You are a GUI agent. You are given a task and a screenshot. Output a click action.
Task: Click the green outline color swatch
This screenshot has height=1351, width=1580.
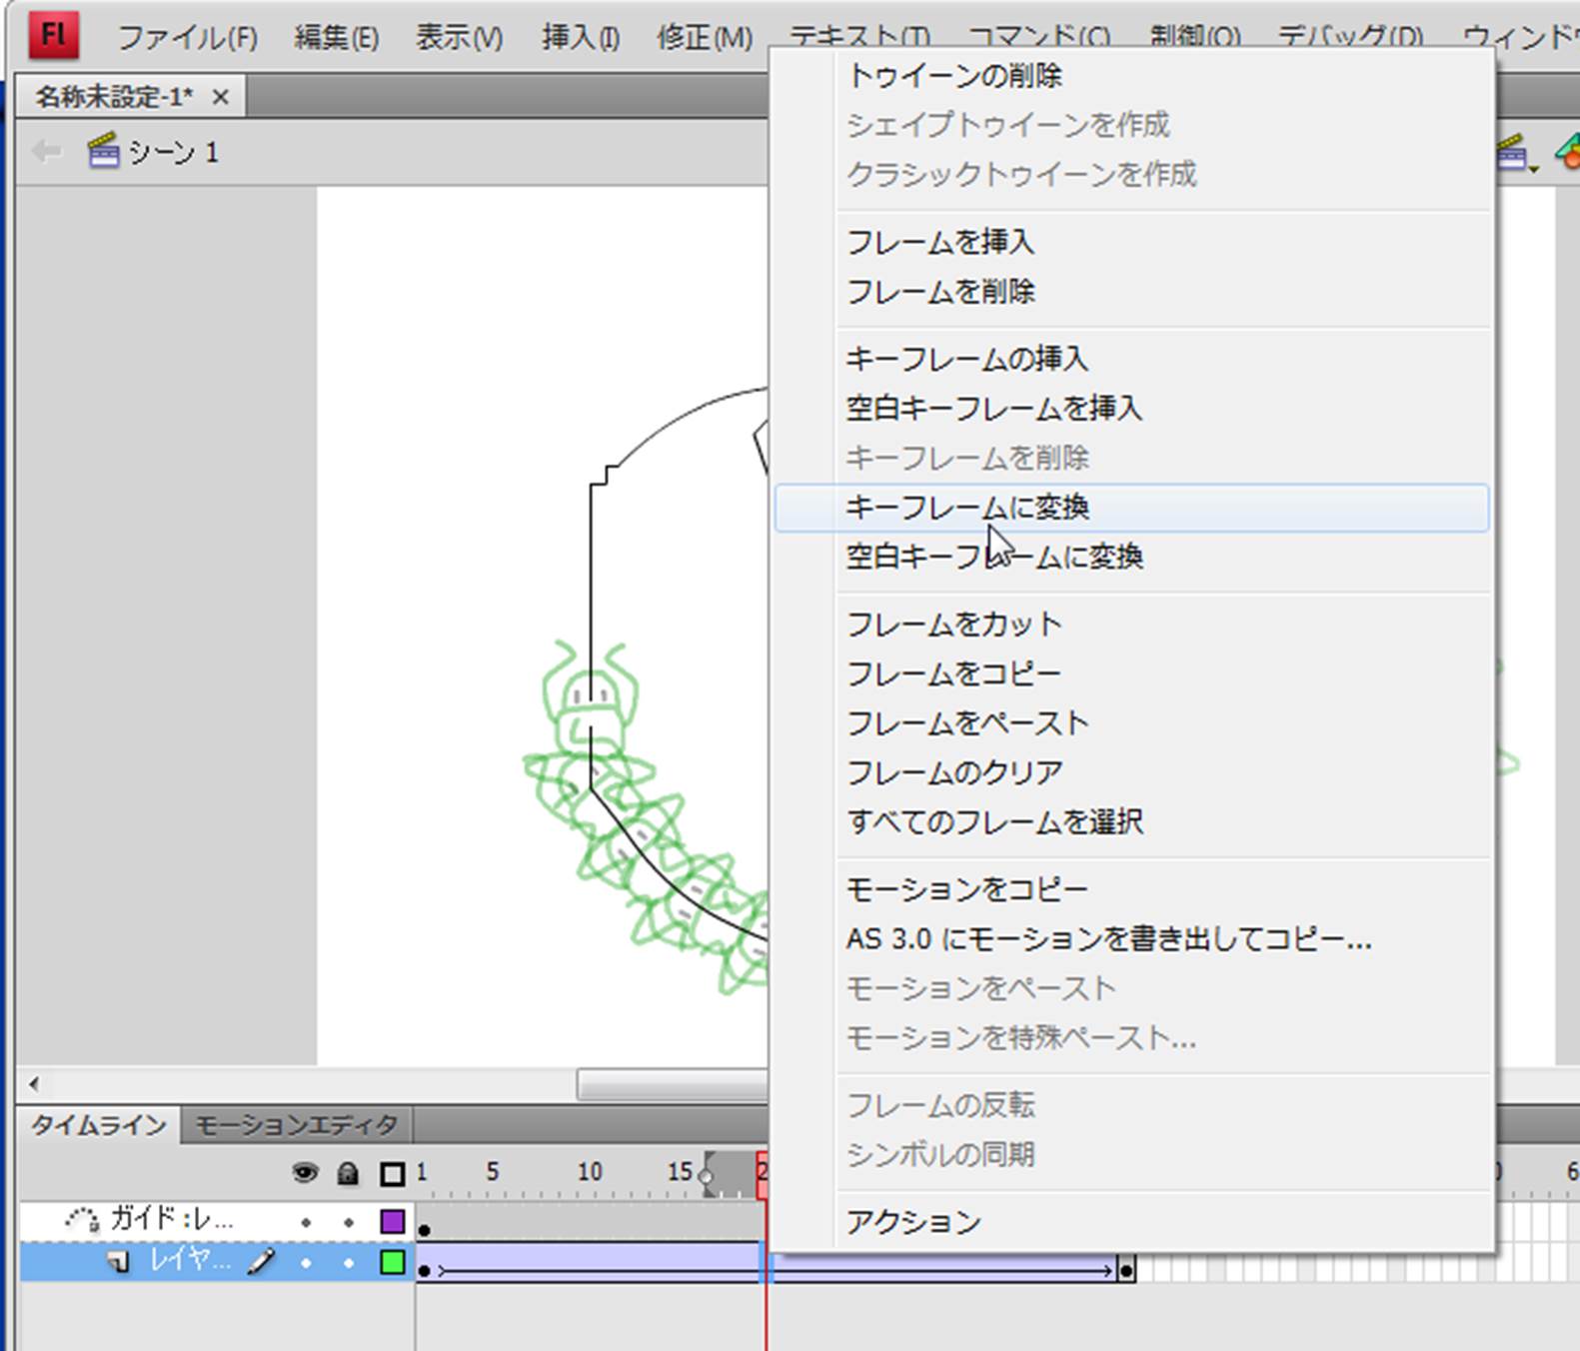(x=393, y=1262)
